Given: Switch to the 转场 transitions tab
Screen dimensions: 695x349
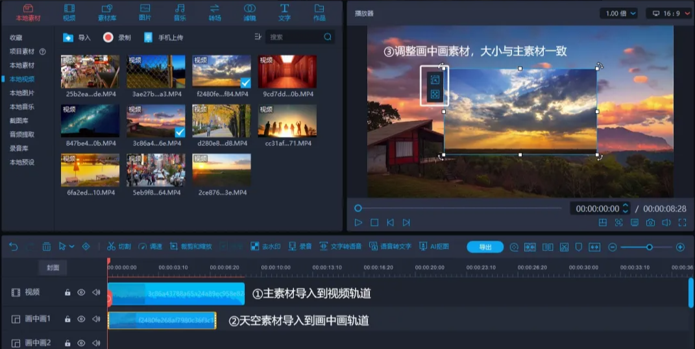Looking at the screenshot, I should [215, 12].
